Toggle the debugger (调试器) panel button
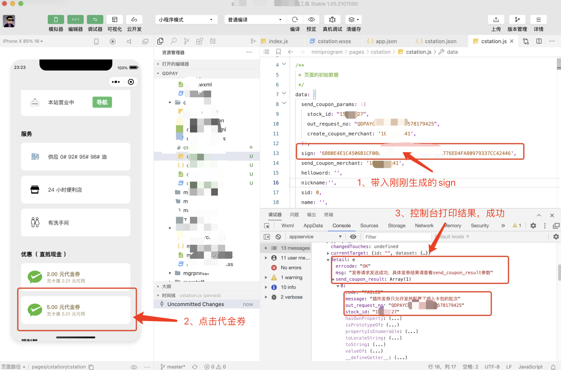Viewport: 561px width, 370px height. click(x=95, y=20)
